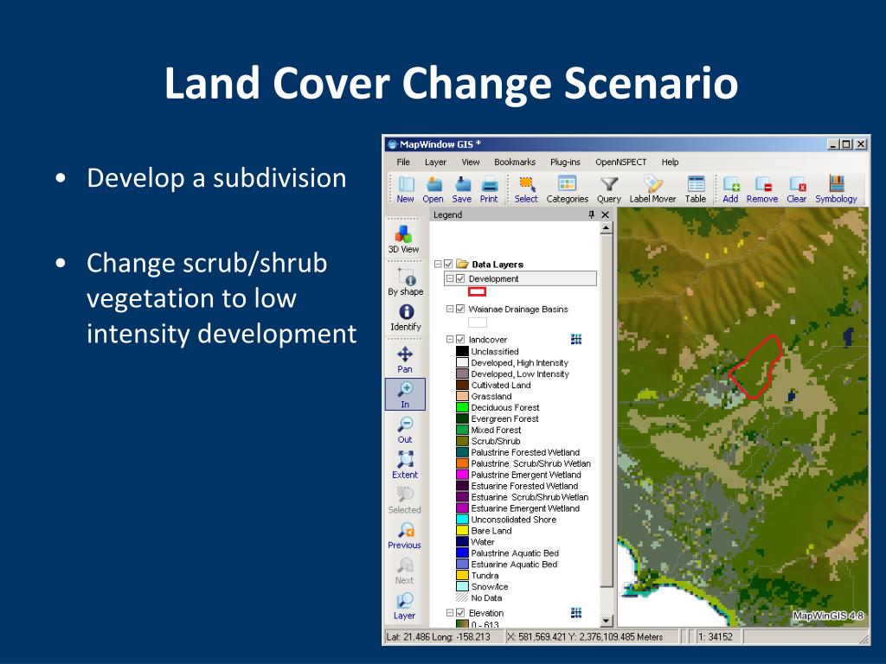Choose the Label Mover tool
The image size is (886, 664).
pyautogui.click(x=652, y=189)
